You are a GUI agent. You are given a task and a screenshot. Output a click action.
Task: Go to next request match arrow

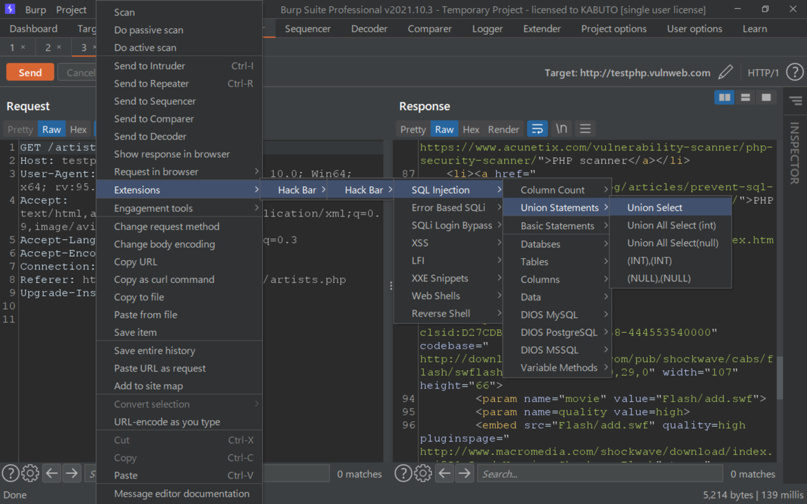71,473
